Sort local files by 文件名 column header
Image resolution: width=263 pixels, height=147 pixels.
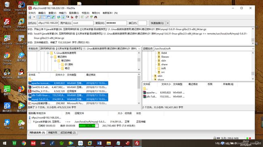click(39, 75)
